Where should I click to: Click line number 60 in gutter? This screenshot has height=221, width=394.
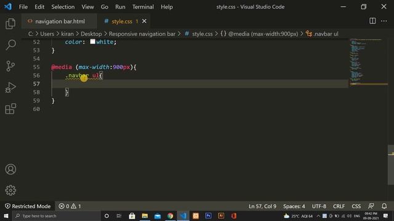pyautogui.click(x=36, y=109)
